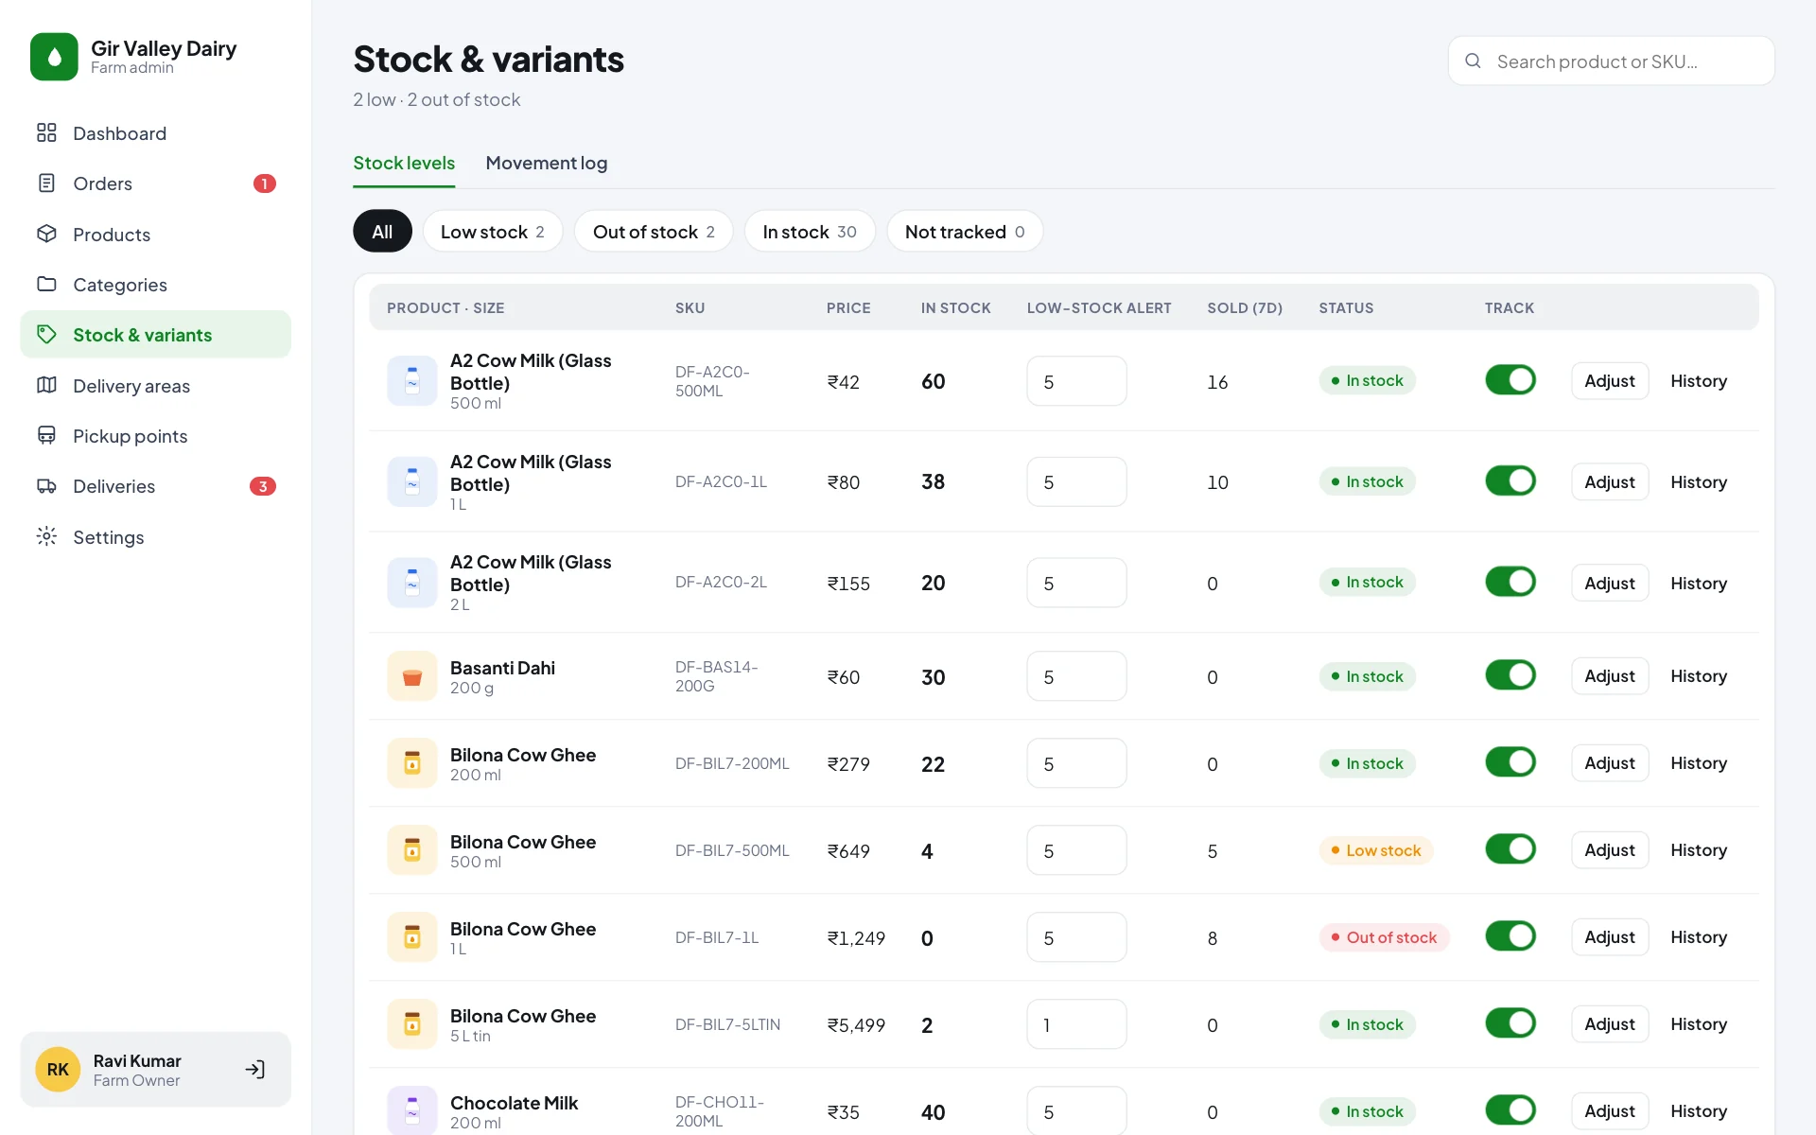Viewport: 1816px width, 1135px height.
Task: Toggle tracking for Bilona Cow Ghee 500 ml
Action: pos(1510,849)
